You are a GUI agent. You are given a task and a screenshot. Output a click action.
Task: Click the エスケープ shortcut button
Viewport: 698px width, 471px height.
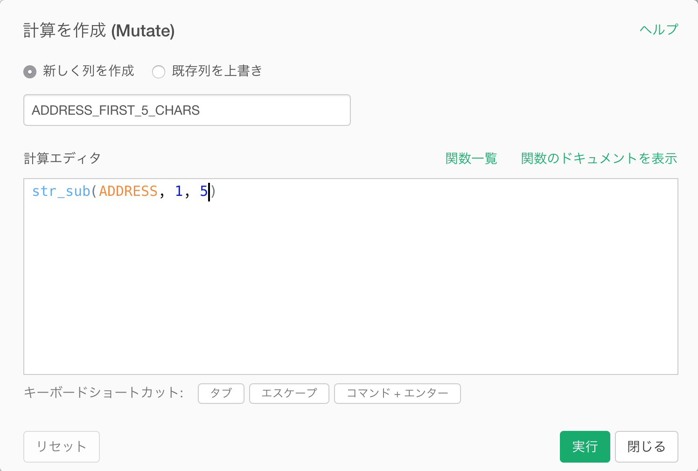[289, 394]
